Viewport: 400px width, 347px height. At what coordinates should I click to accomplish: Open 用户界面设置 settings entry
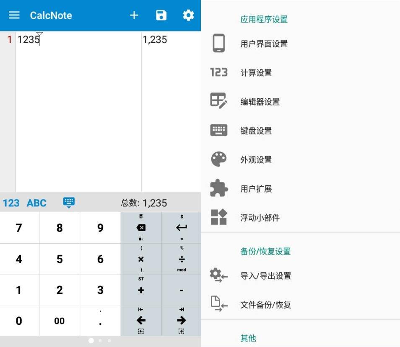[300, 44]
